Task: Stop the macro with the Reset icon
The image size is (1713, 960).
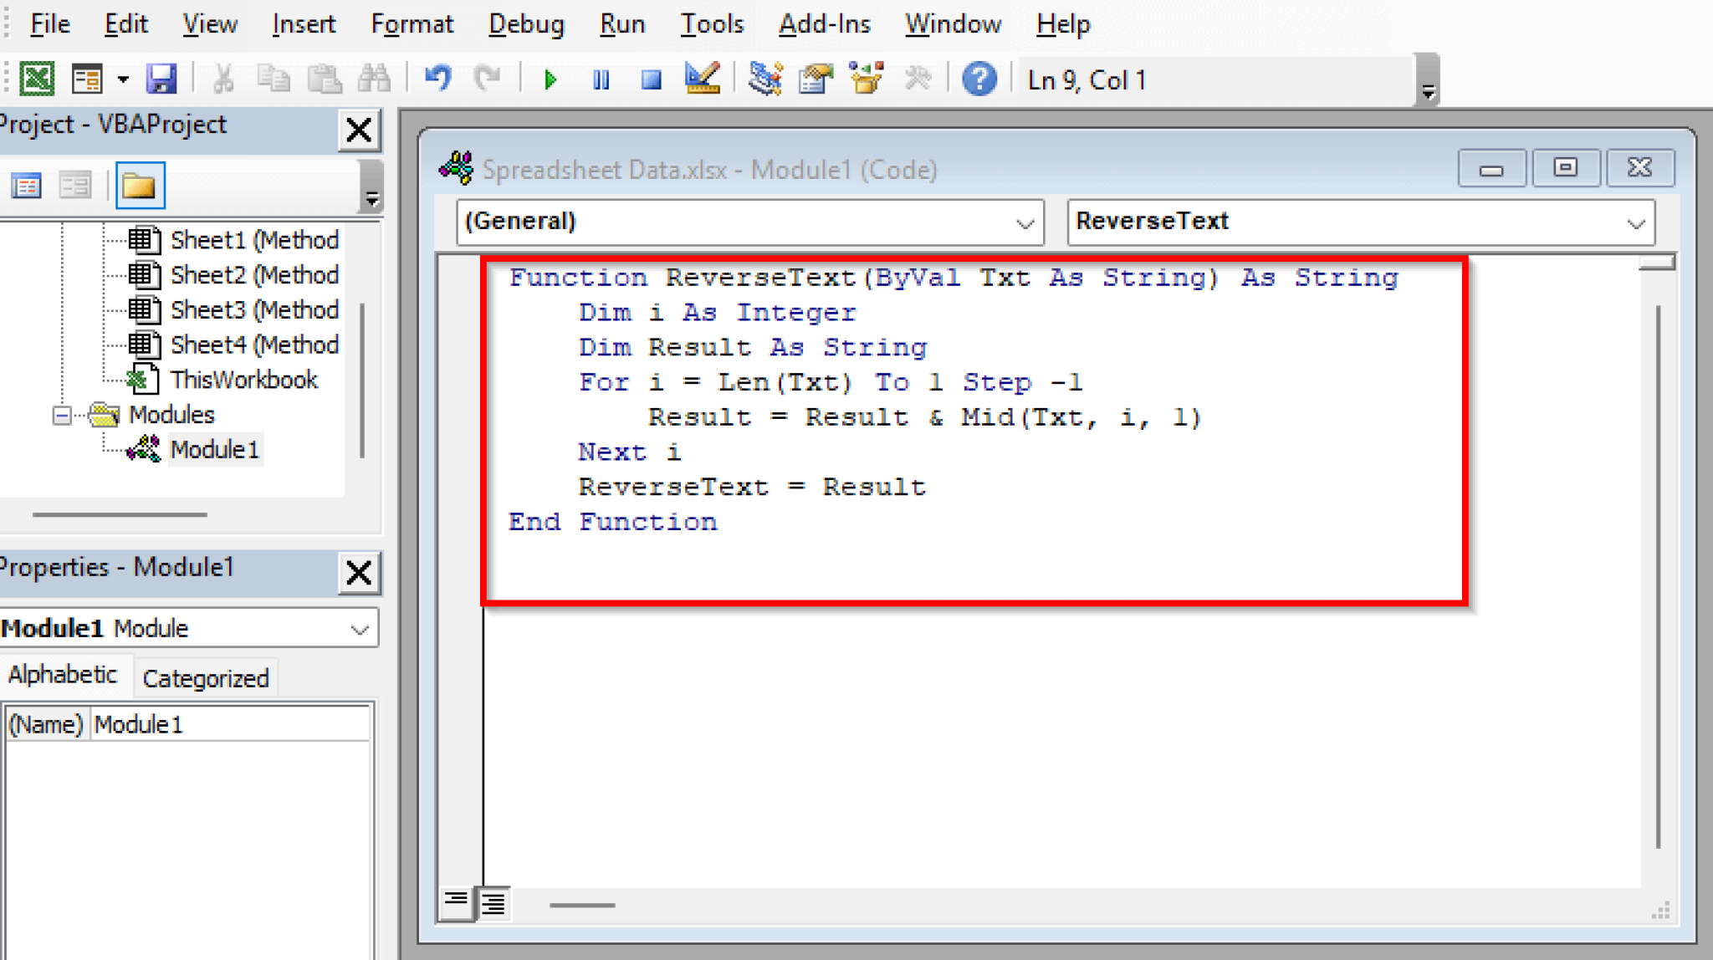Action: [651, 79]
